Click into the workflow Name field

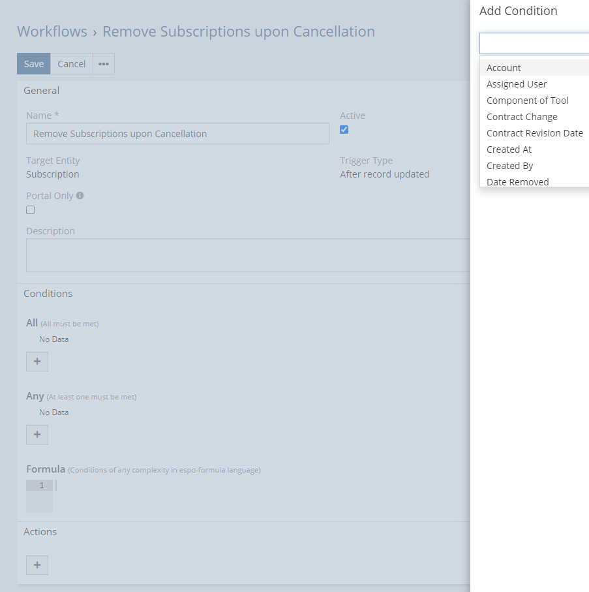(x=177, y=134)
